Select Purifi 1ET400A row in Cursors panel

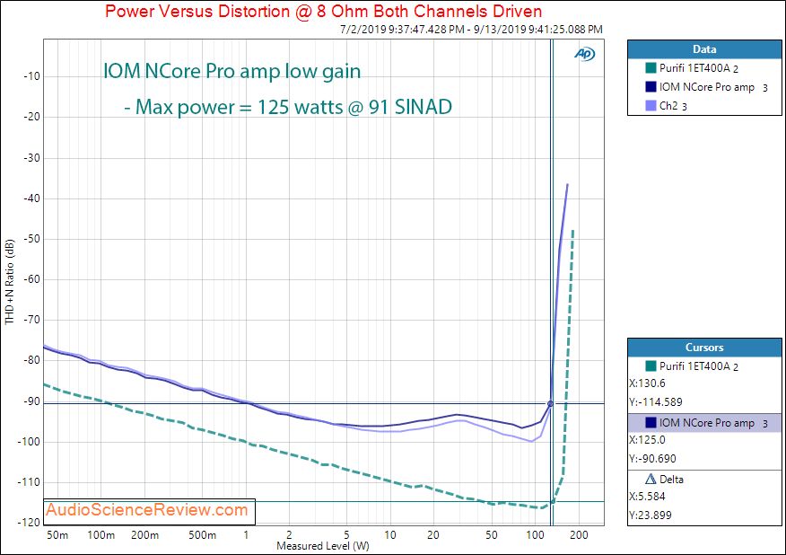704,366
